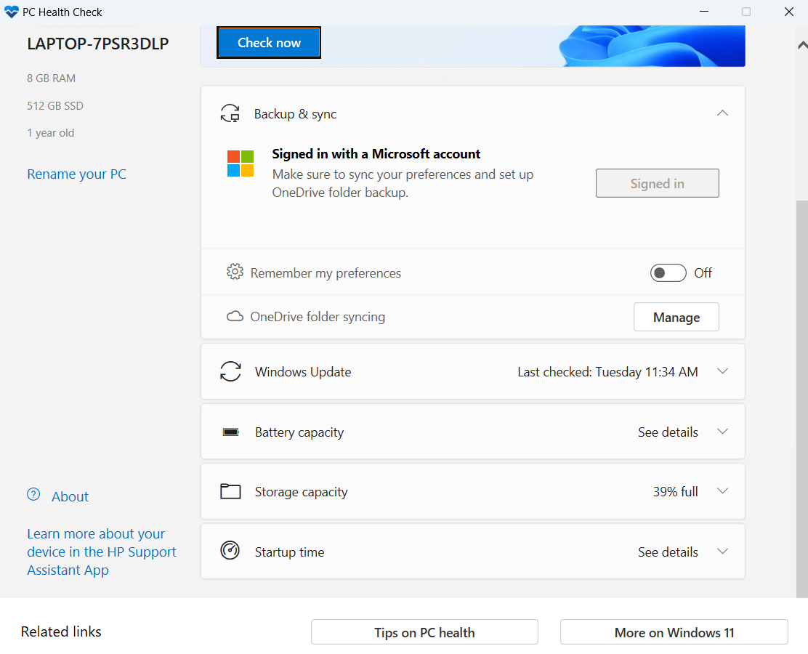Click the Signed in button

tap(657, 183)
